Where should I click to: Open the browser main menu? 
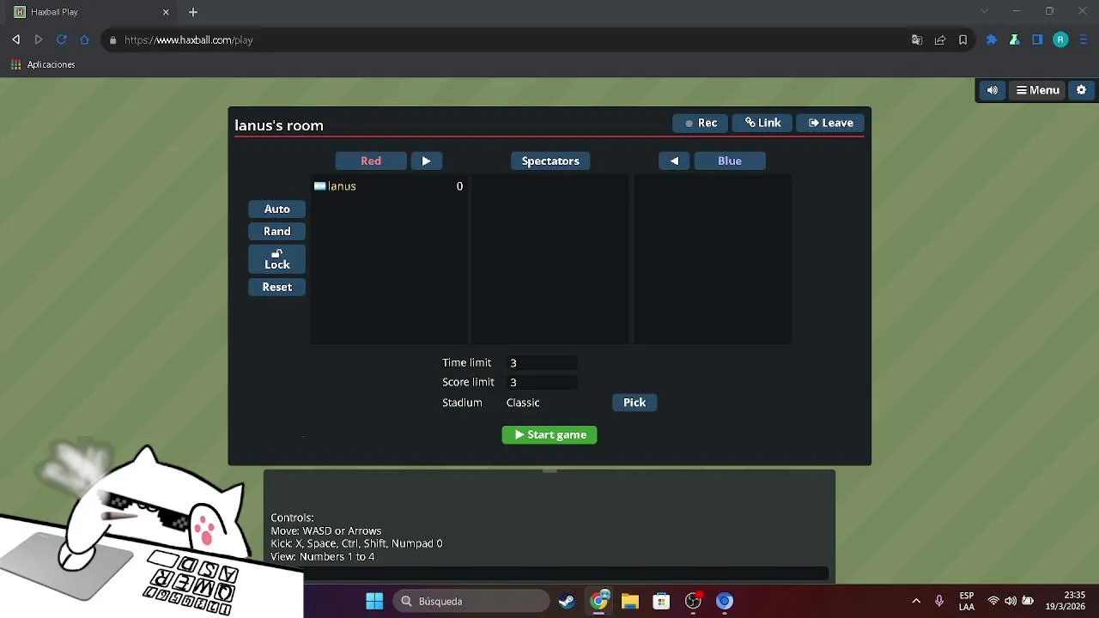click(1084, 39)
